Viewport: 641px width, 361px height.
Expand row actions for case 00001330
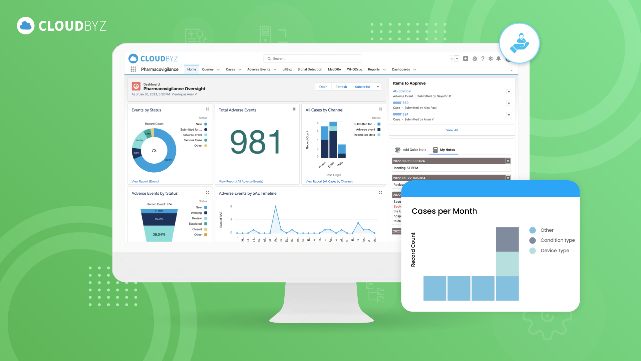point(509,103)
